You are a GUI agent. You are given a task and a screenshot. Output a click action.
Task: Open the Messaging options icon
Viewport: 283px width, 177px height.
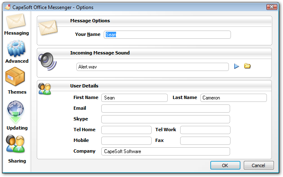(x=16, y=21)
